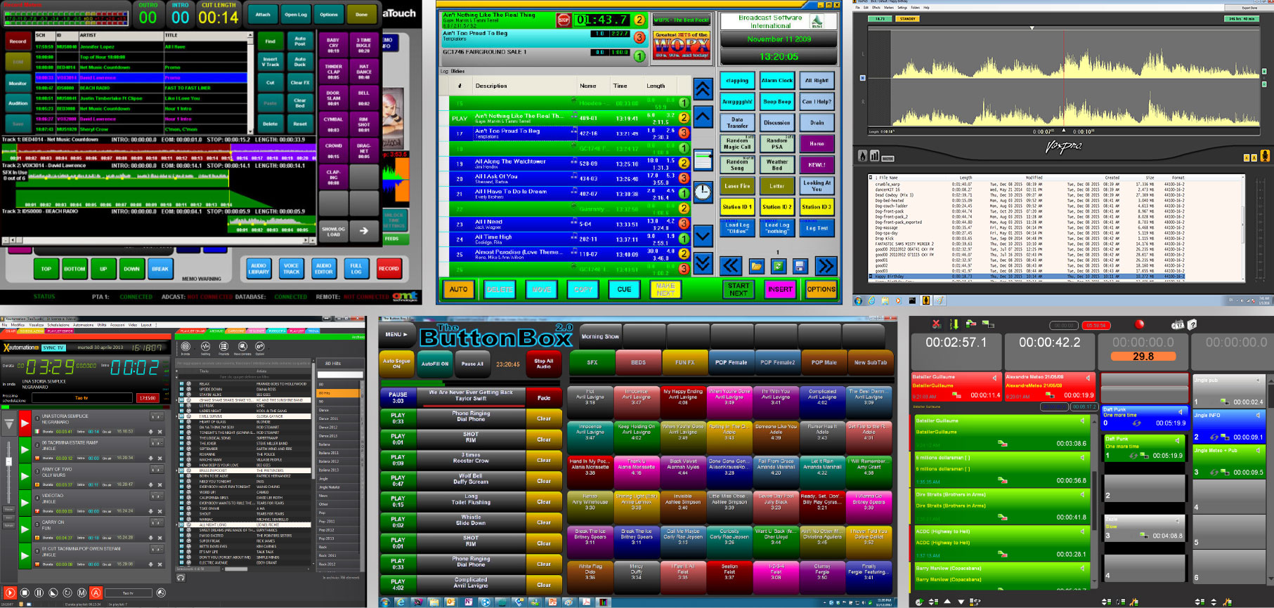Screen dimensions: 1274x608
Task: Save hotkeys with the floppy disk icon
Action: (800, 266)
